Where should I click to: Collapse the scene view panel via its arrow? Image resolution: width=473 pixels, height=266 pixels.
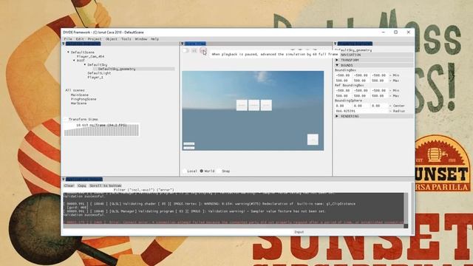183,44
